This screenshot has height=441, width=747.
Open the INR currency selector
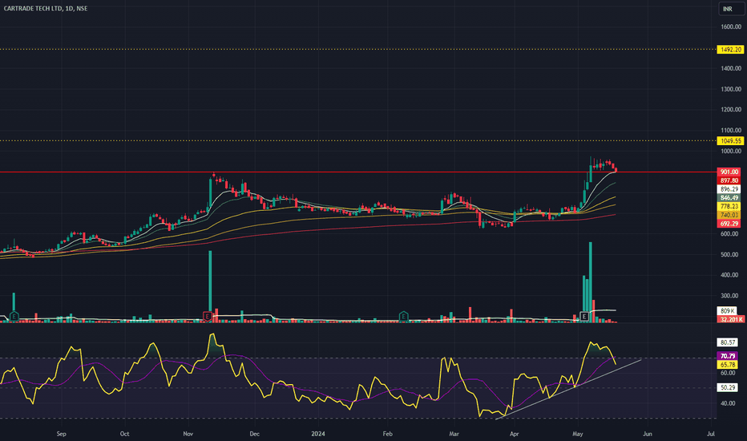(731, 9)
